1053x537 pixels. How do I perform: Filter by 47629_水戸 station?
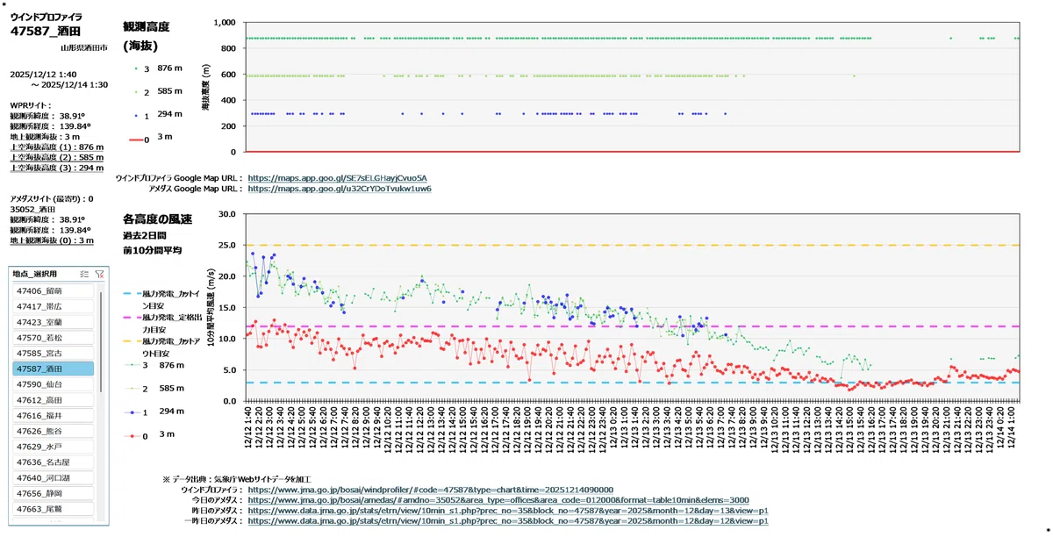53,447
